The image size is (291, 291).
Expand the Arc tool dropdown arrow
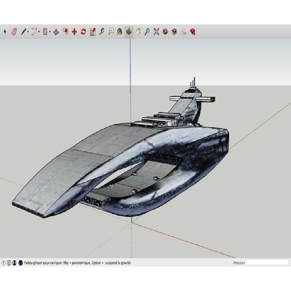[39, 32]
